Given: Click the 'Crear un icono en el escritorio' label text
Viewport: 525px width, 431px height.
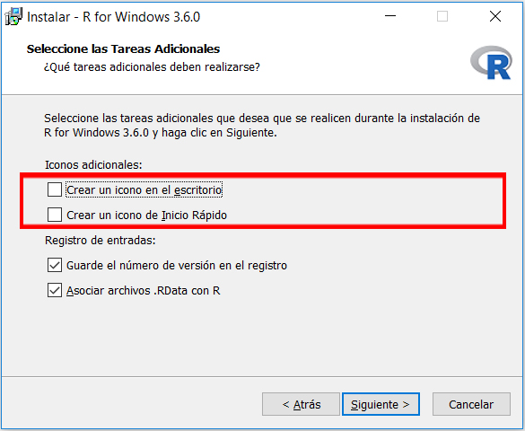Looking at the screenshot, I should (144, 189).
